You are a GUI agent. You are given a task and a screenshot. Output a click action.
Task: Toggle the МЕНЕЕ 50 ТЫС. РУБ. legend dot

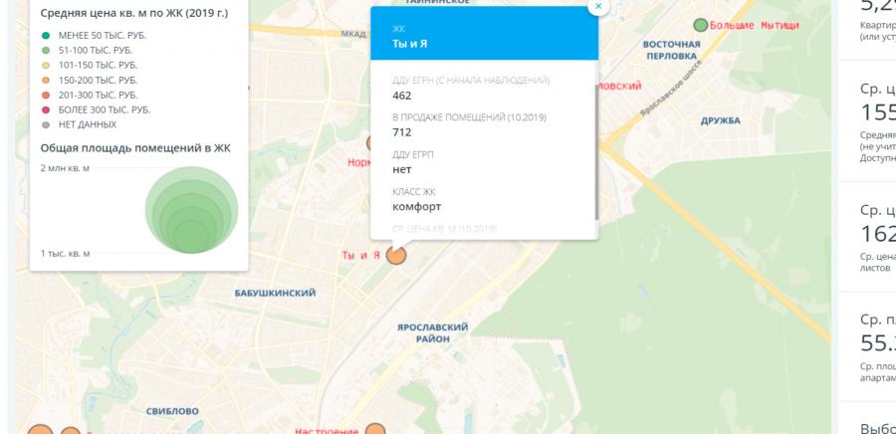click(x=46, y=36)
